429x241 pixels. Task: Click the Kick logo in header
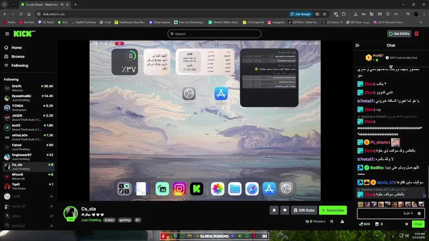(24, 33)
